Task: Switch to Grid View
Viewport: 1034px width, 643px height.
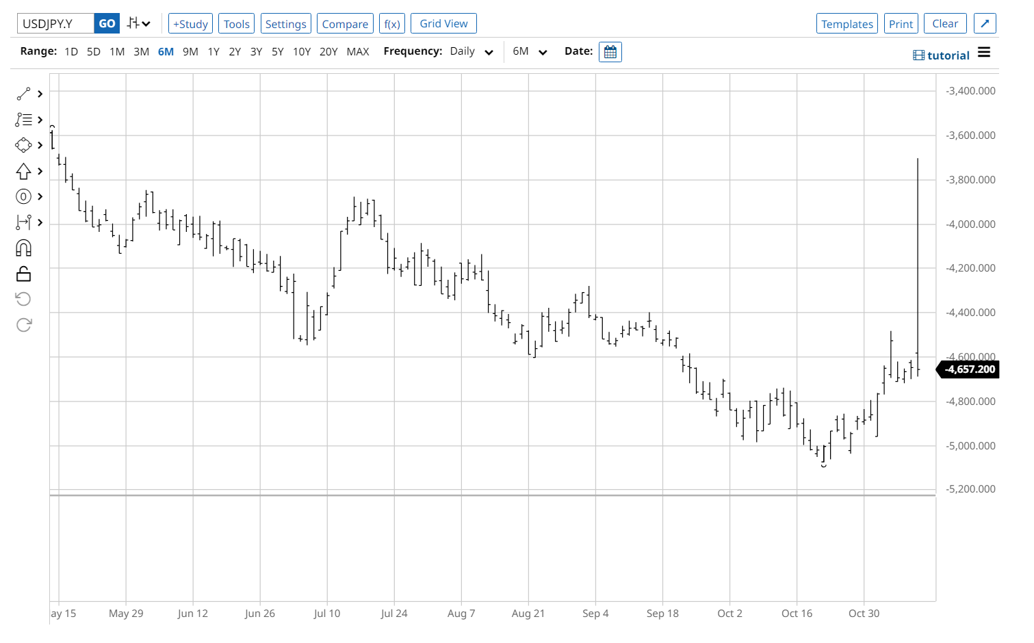Action: point(443,23)
